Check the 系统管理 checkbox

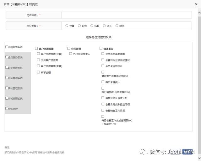[x=7, y=108]
